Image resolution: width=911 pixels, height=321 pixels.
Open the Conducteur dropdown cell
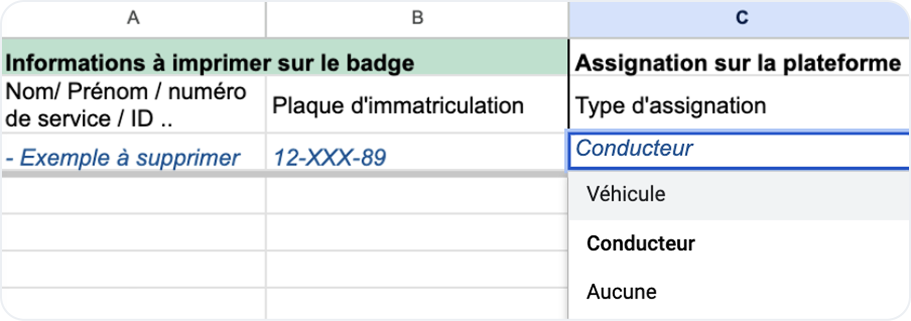(x=738, y=149)
